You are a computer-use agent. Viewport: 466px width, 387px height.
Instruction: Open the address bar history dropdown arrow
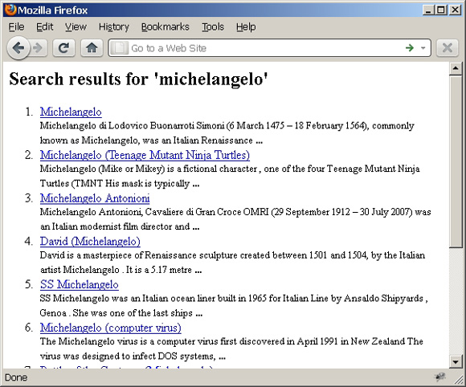point(423,48)
